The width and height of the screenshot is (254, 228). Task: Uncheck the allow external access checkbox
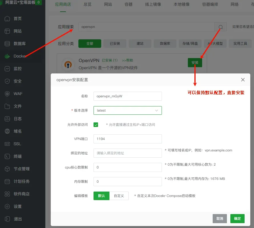(96, 125)
